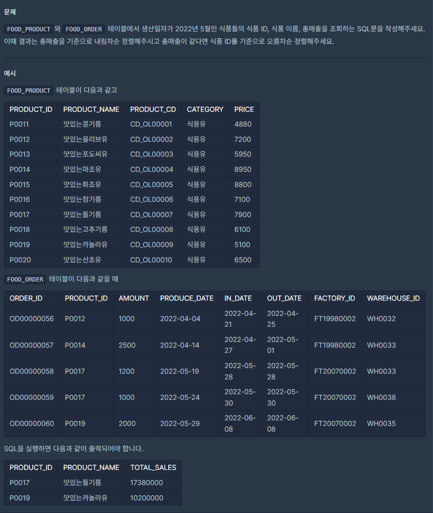This screenshot has width=433, height=513.
Task: Click FACTORY_ID column header
Action: coord(335,298)
